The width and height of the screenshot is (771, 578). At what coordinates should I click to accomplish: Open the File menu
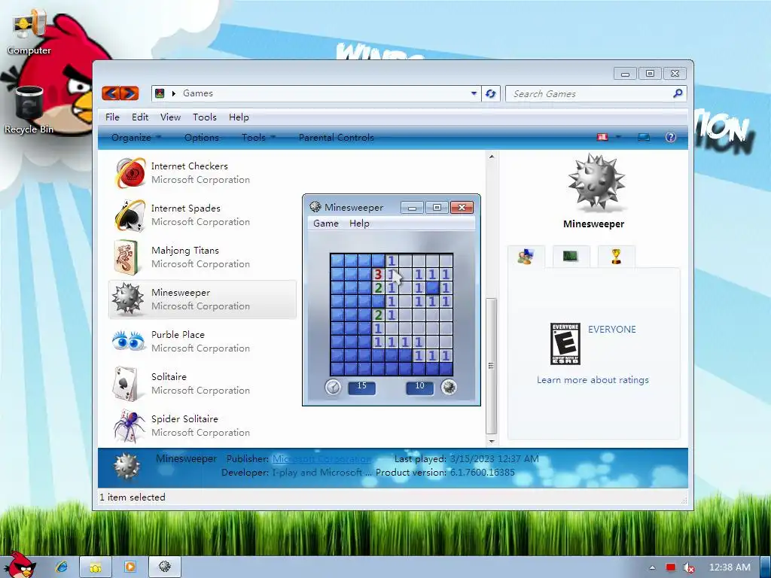point(112,117)
